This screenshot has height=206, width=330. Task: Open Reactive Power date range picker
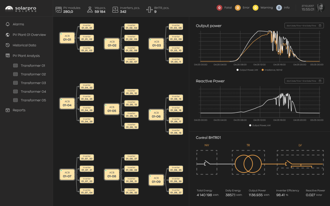click(304, 81)
